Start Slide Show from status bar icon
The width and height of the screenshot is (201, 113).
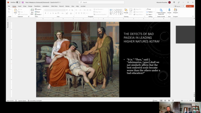pyautogui.click(x=173, y=100)
